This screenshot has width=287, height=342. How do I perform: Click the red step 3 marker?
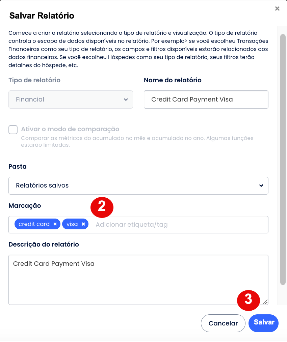click(x=249, y=299)
